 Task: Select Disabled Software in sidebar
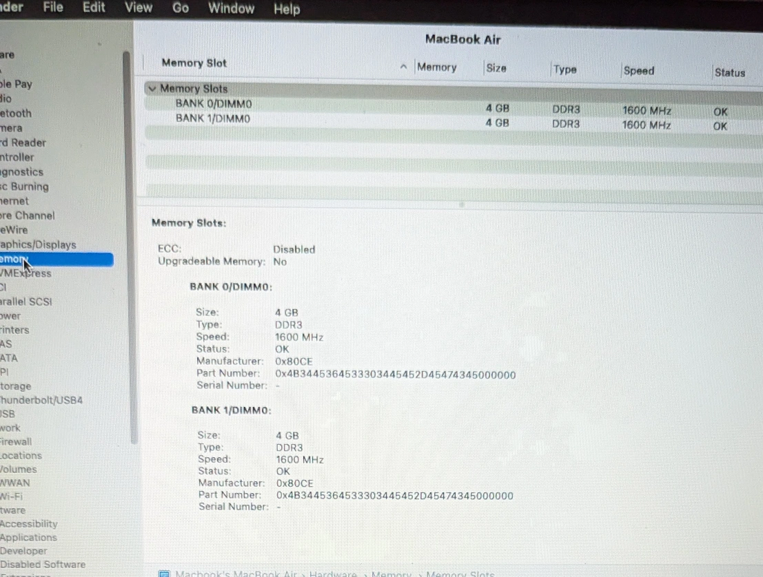[x=43, y=565]
